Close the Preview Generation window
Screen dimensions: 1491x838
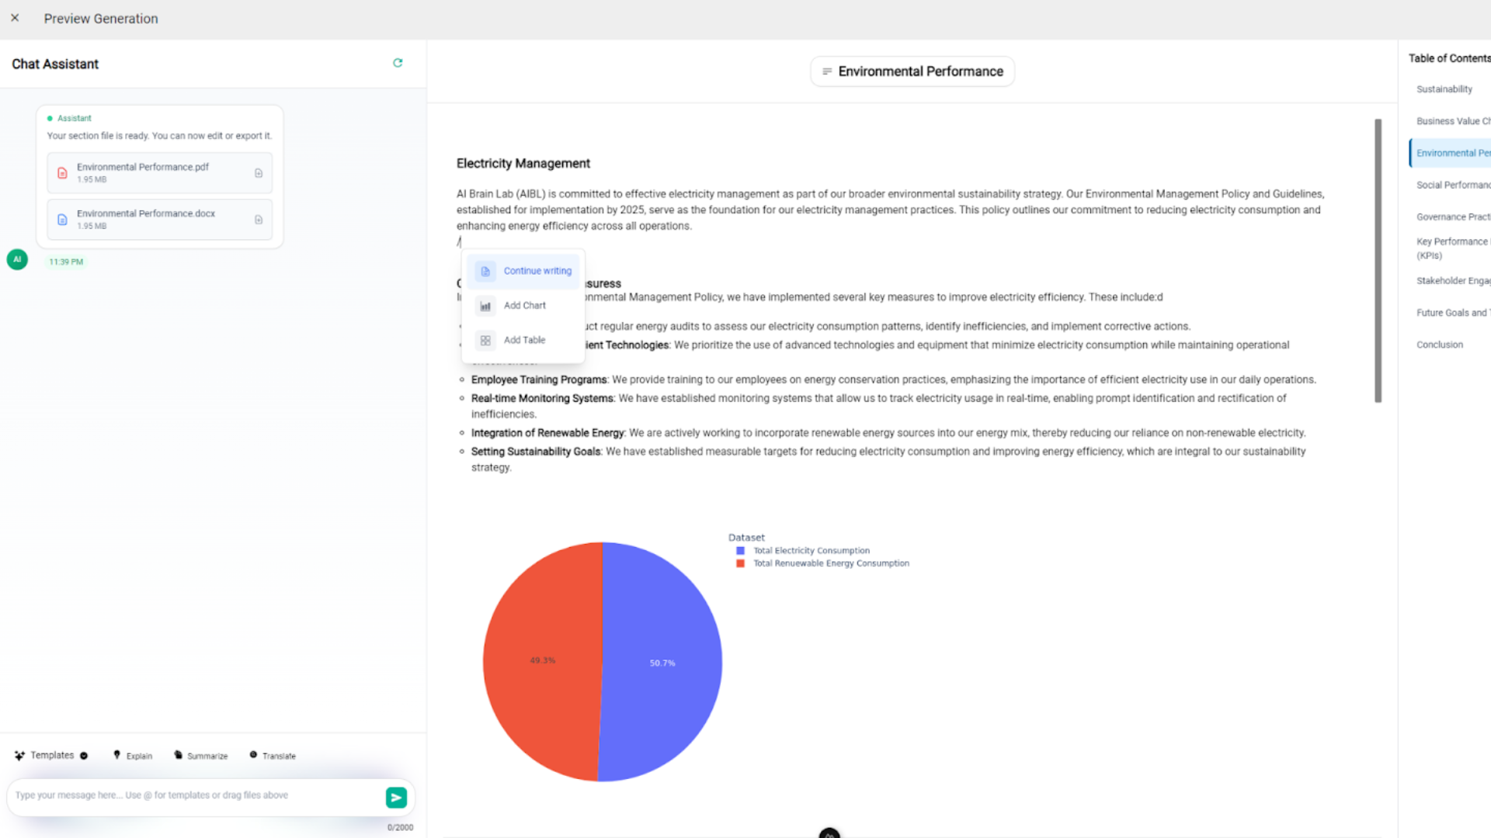(x=15, y=18)
